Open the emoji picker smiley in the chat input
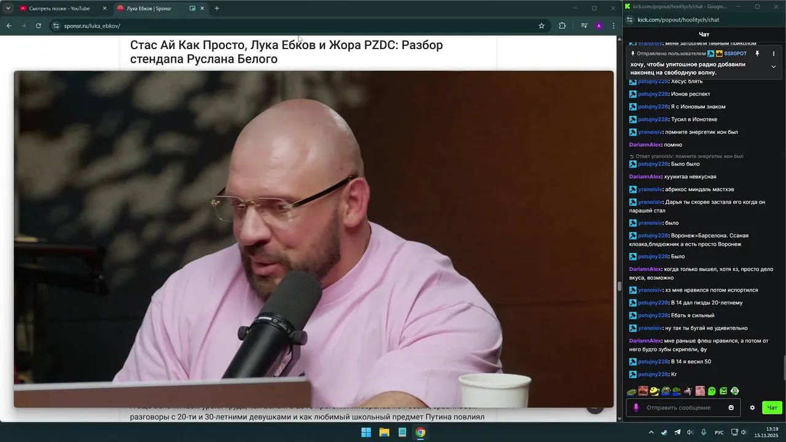Image resolution: width=786 pixels, height=442 pixels. 731,408
